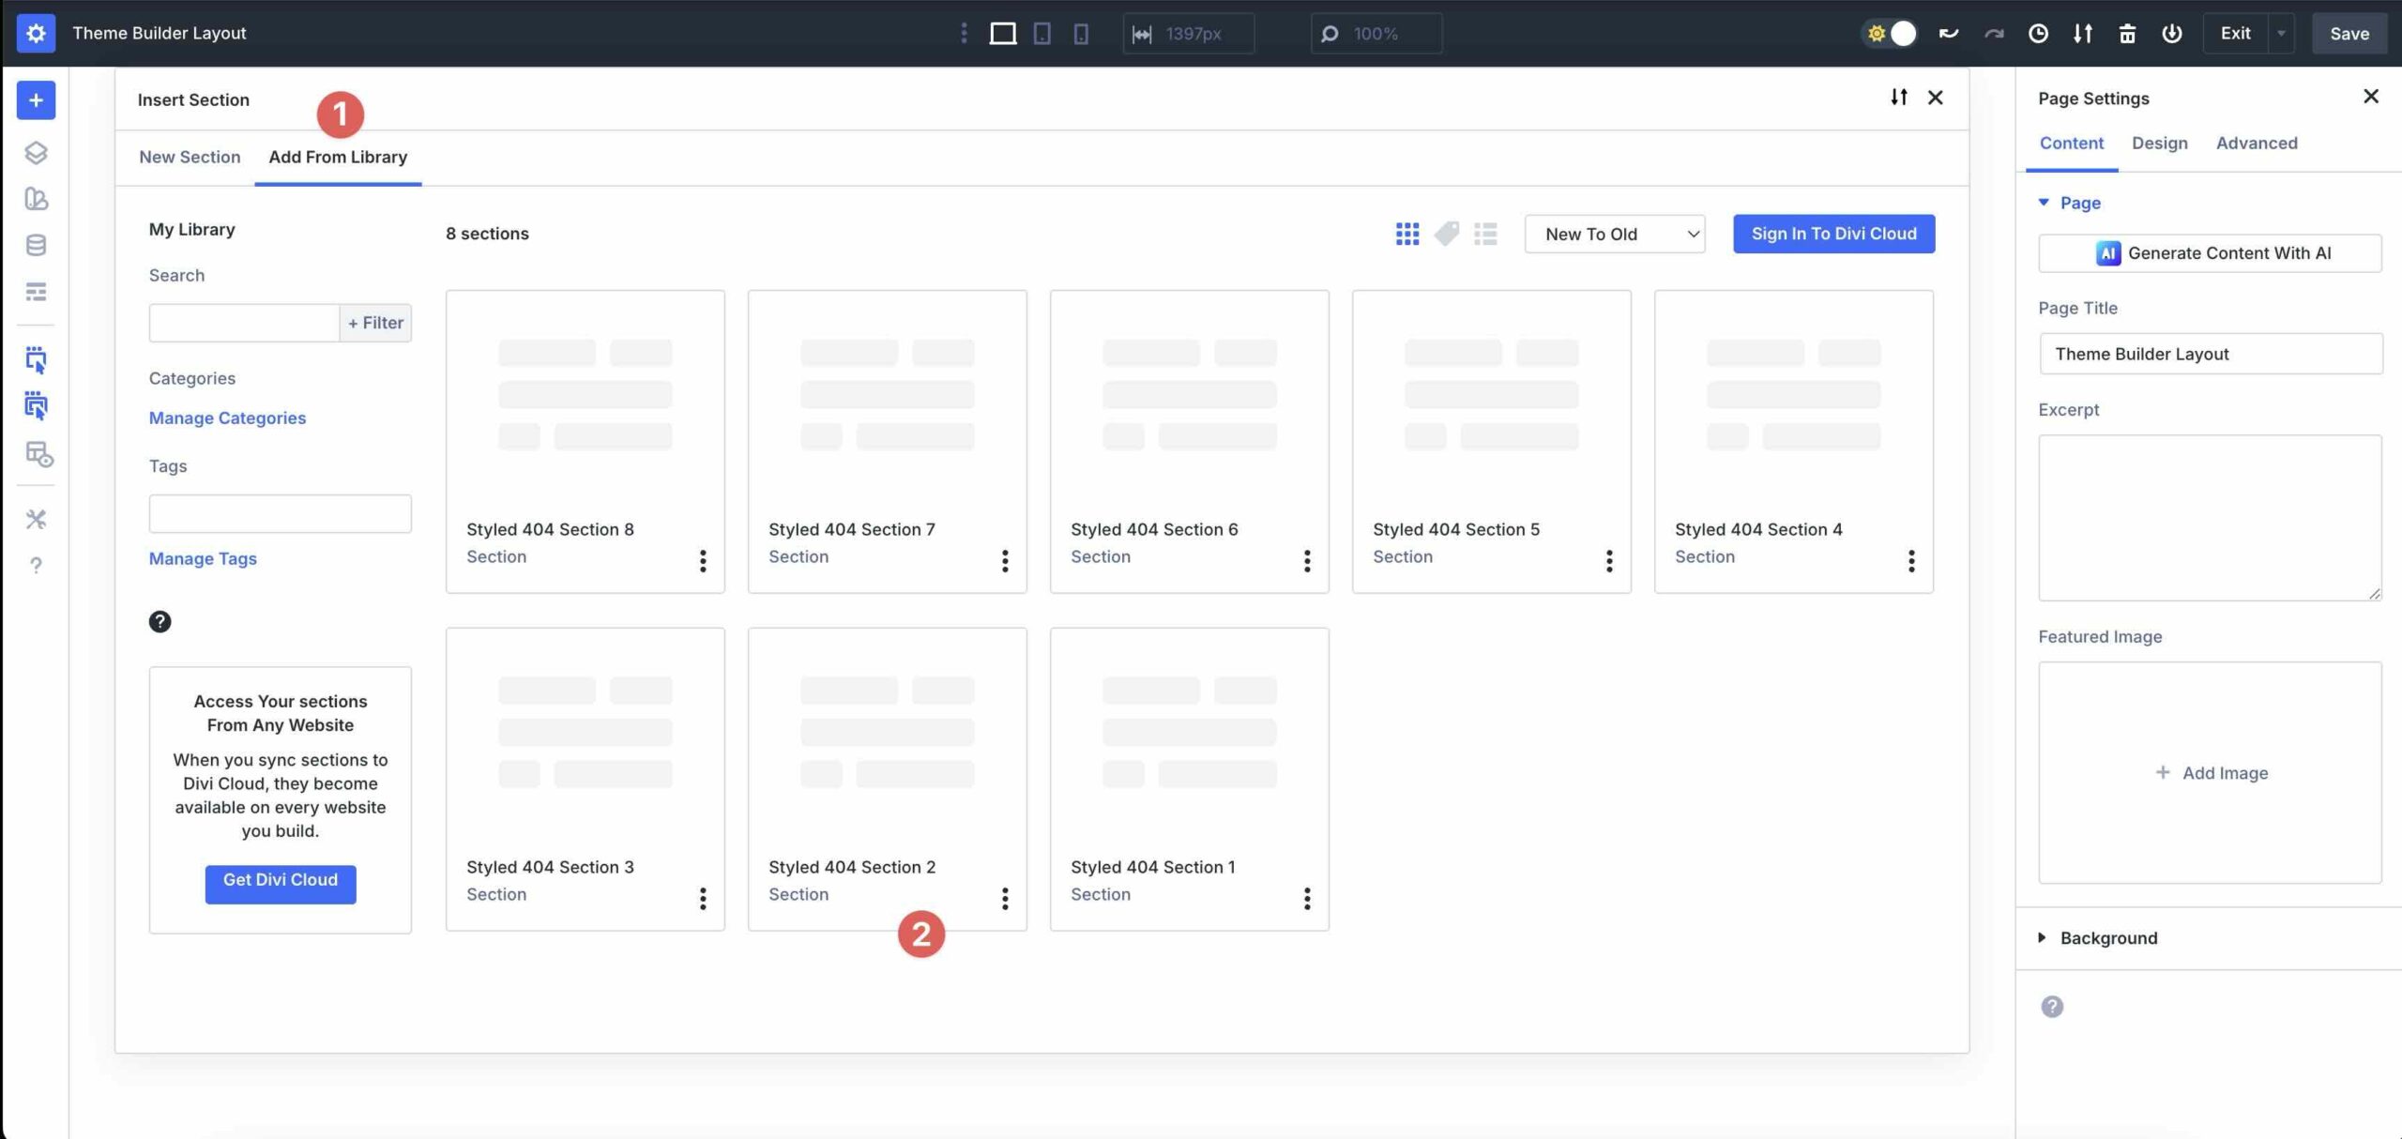Viewport: 2402px width, 1139px height.
Task: Click the Redo arrow icon in the toolbar
Action: click(1993, 33)
